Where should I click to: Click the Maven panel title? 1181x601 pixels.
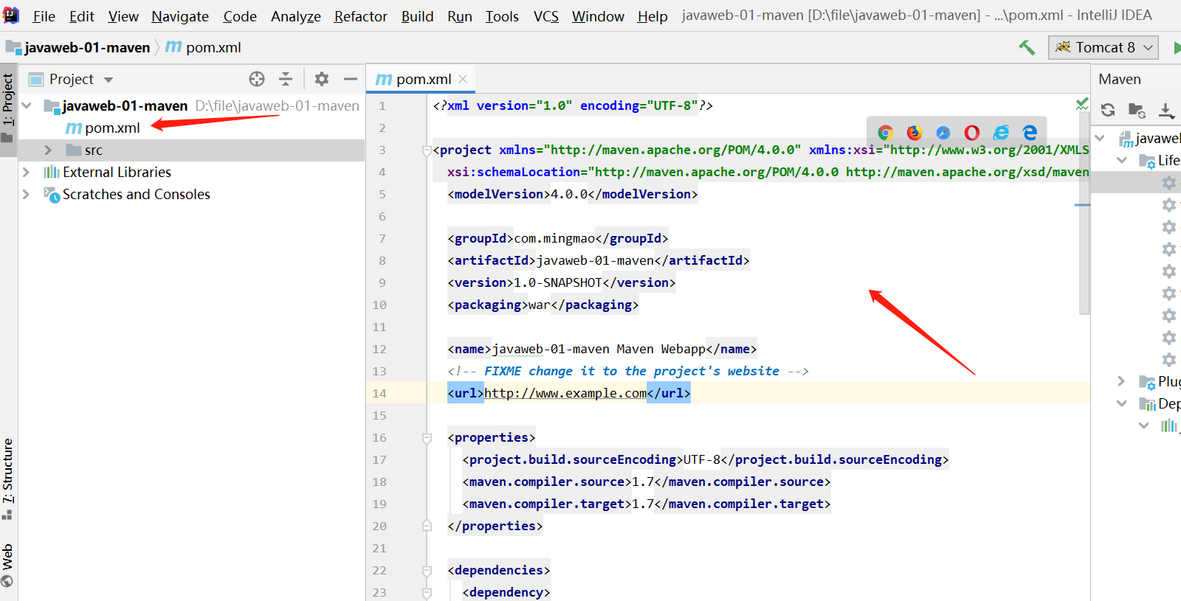(1120, 79)
